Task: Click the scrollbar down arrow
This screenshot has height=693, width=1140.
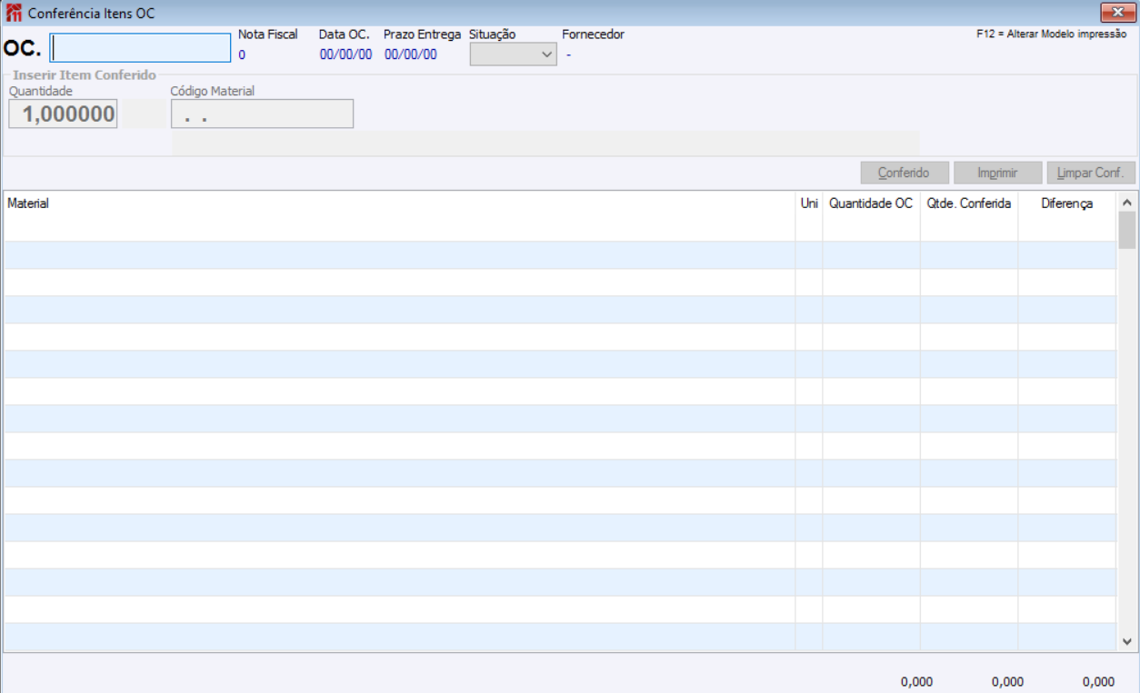Action: coord(1127,641)
